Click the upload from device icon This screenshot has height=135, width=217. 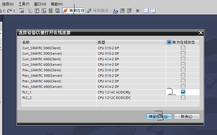coord(44,11)
